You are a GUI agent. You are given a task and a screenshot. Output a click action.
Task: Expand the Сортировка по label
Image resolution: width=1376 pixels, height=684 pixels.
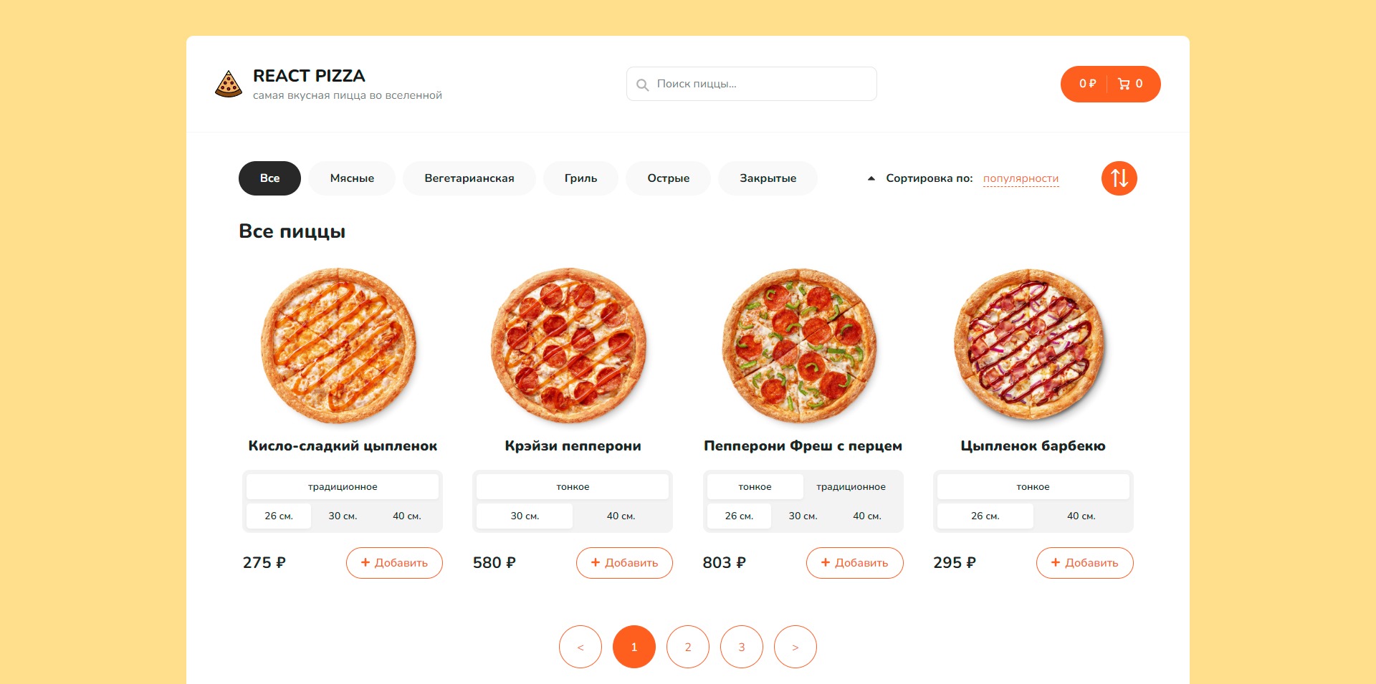coord(929,178)
